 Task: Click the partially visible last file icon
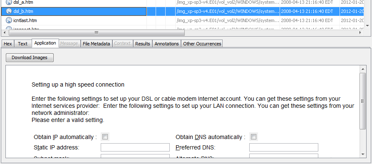9,28
